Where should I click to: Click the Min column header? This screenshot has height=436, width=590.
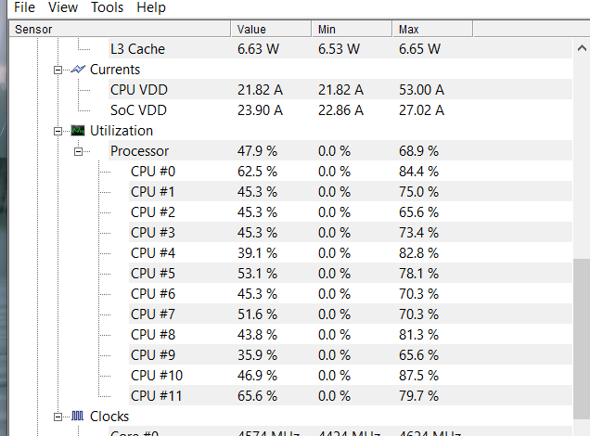[350, 30]
